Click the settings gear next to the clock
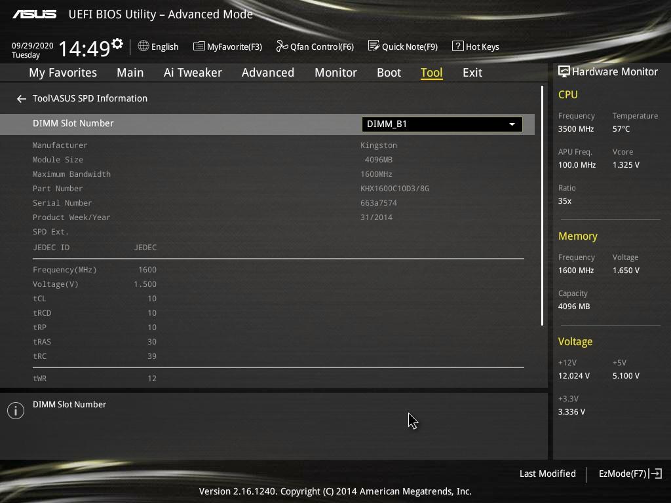This screenshot has height=503, width=671. [117, 43]
